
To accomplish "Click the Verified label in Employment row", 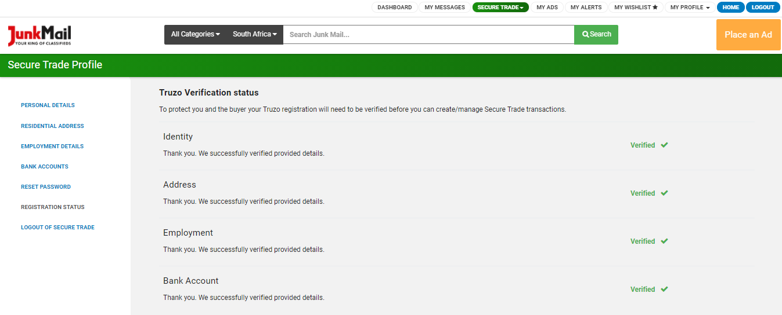I will [643, 241].
